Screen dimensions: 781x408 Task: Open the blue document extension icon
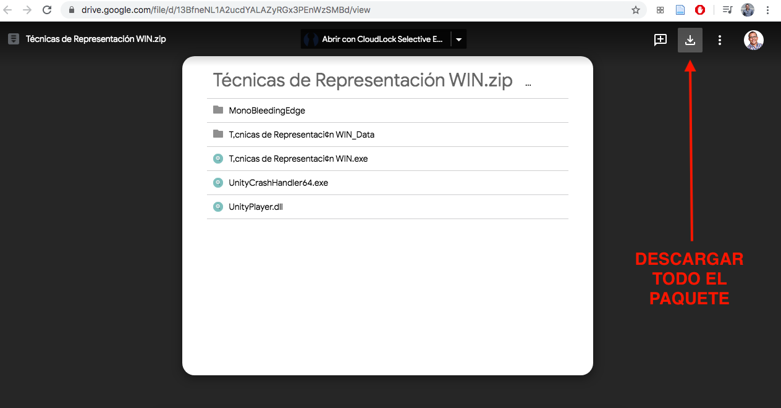[680, 10]
